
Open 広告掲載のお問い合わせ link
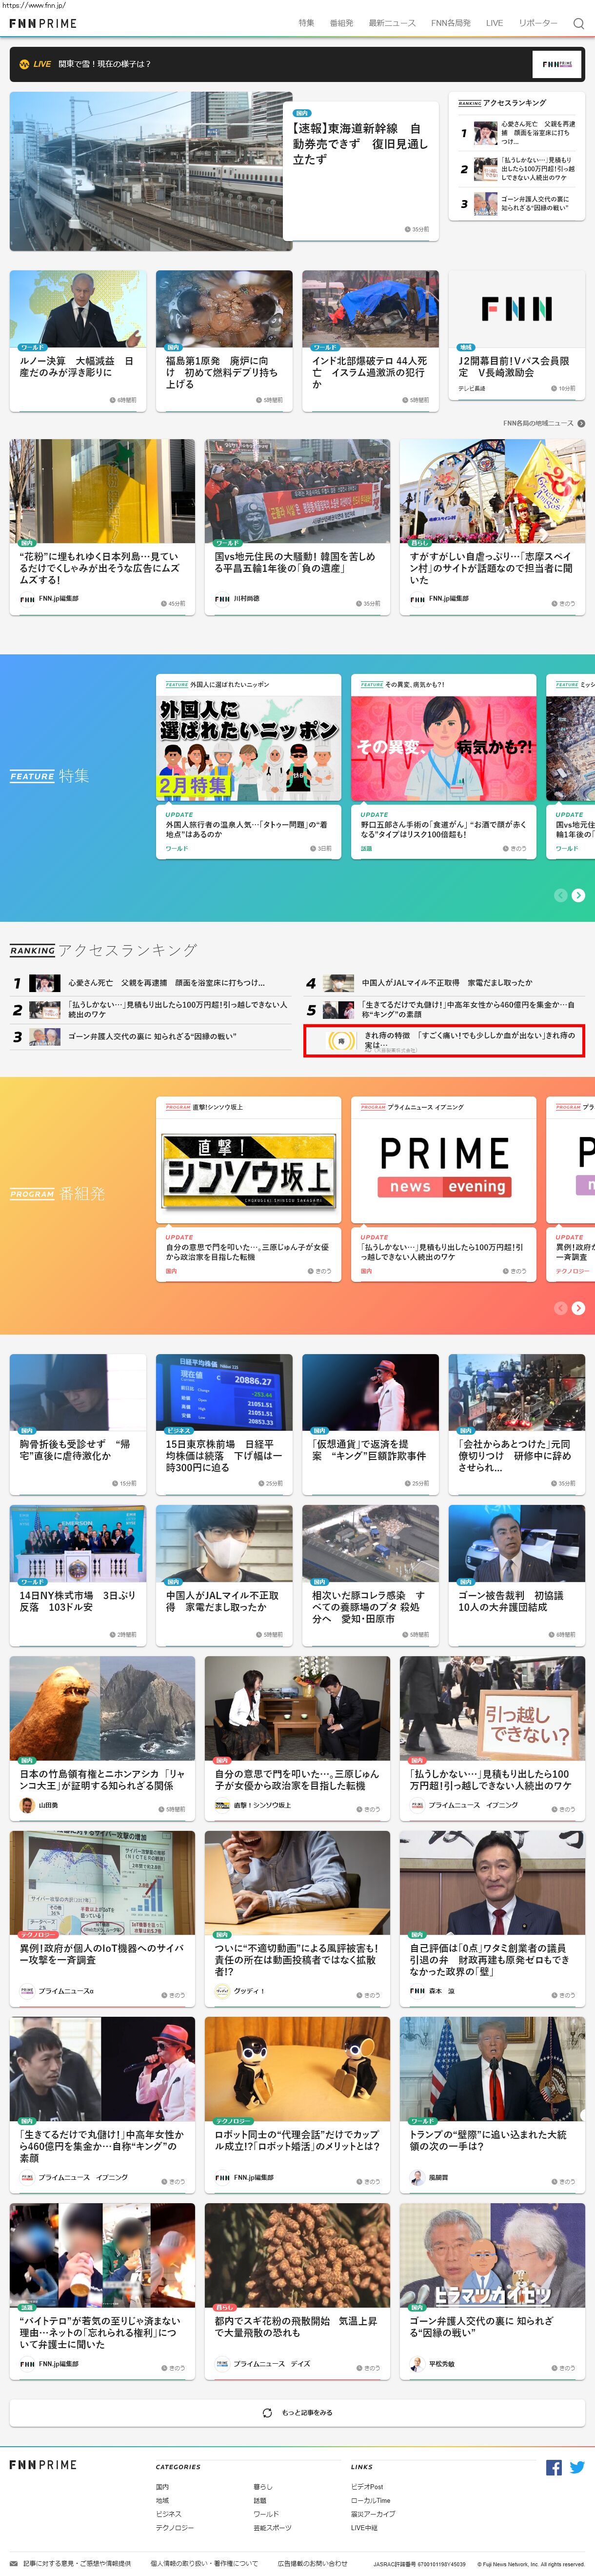[312, 2563]
